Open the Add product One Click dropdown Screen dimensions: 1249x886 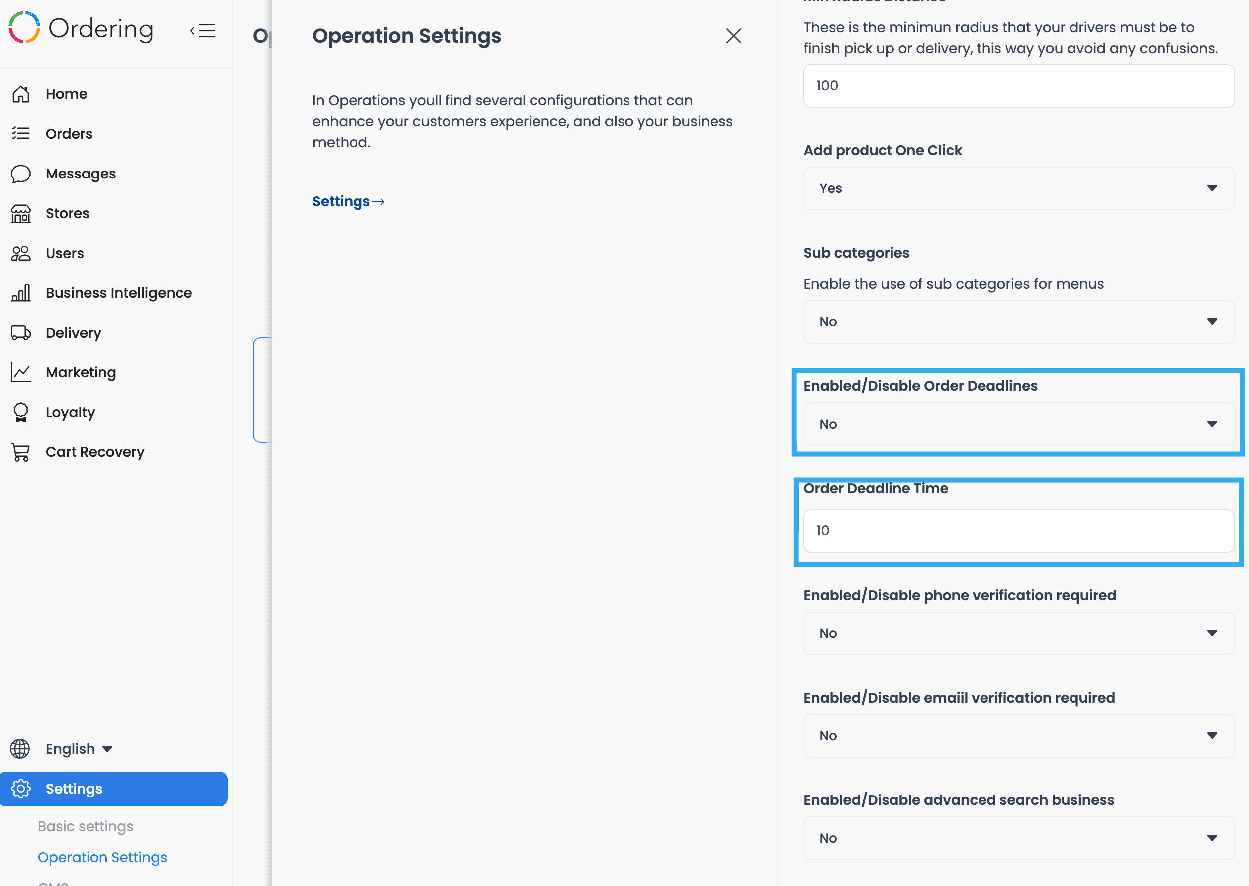[x=1018, y=188]
